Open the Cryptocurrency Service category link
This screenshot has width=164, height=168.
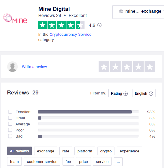point(70,34)
